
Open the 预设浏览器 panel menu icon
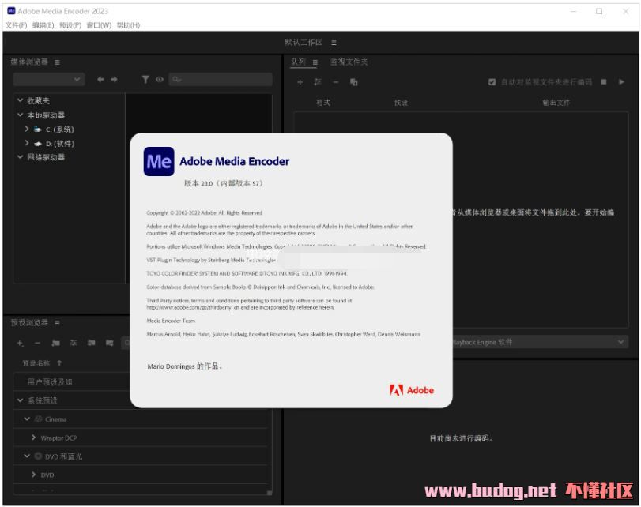[x=57, y=323]
